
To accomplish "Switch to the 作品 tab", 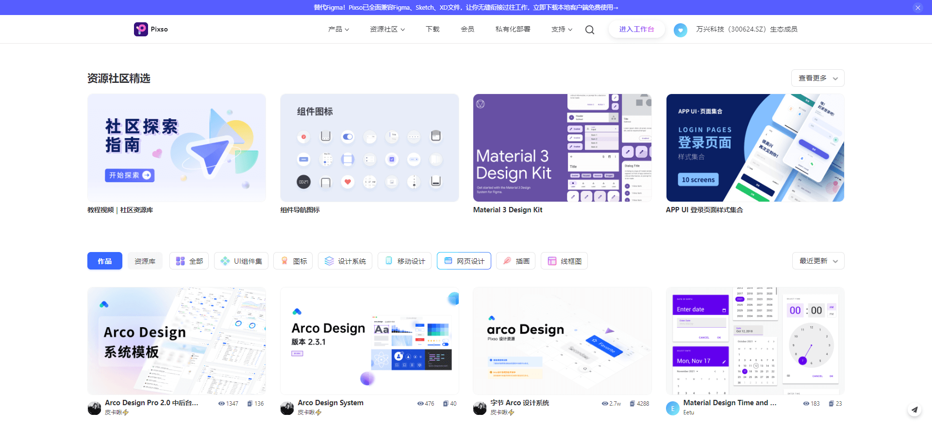I will click(105, 261).
